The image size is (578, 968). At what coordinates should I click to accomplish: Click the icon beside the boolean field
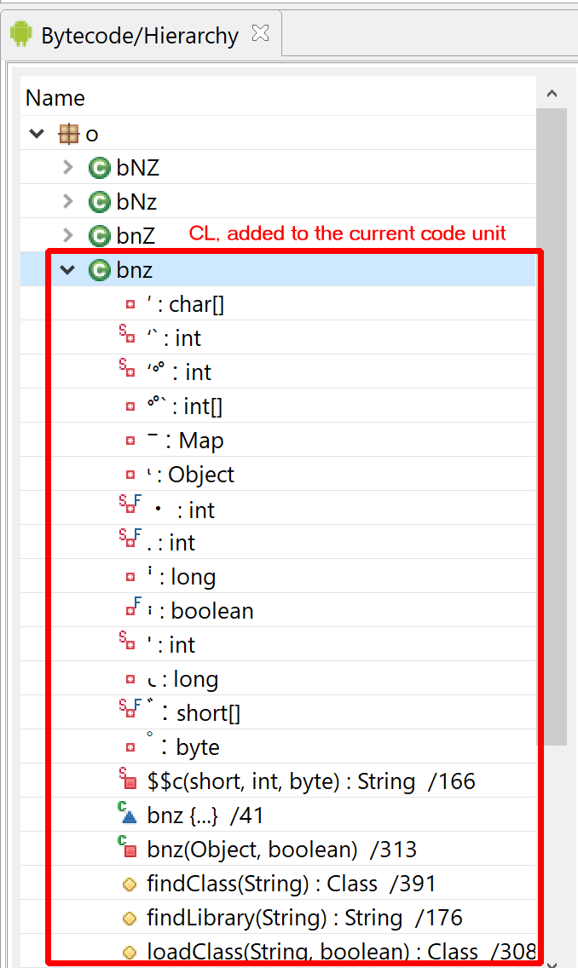[130, 609]
